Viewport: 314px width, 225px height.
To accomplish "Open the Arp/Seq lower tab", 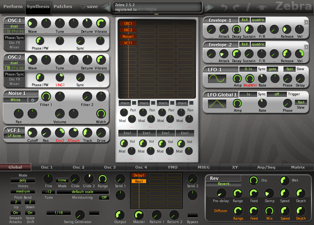I will tap(266, 167).
